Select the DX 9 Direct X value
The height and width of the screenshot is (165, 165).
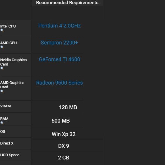pyautogui.click(x=63, y=146)
